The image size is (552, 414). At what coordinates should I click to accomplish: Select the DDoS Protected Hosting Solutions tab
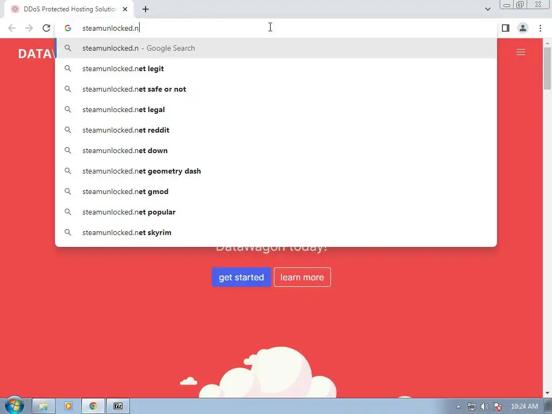coord(68,10)
